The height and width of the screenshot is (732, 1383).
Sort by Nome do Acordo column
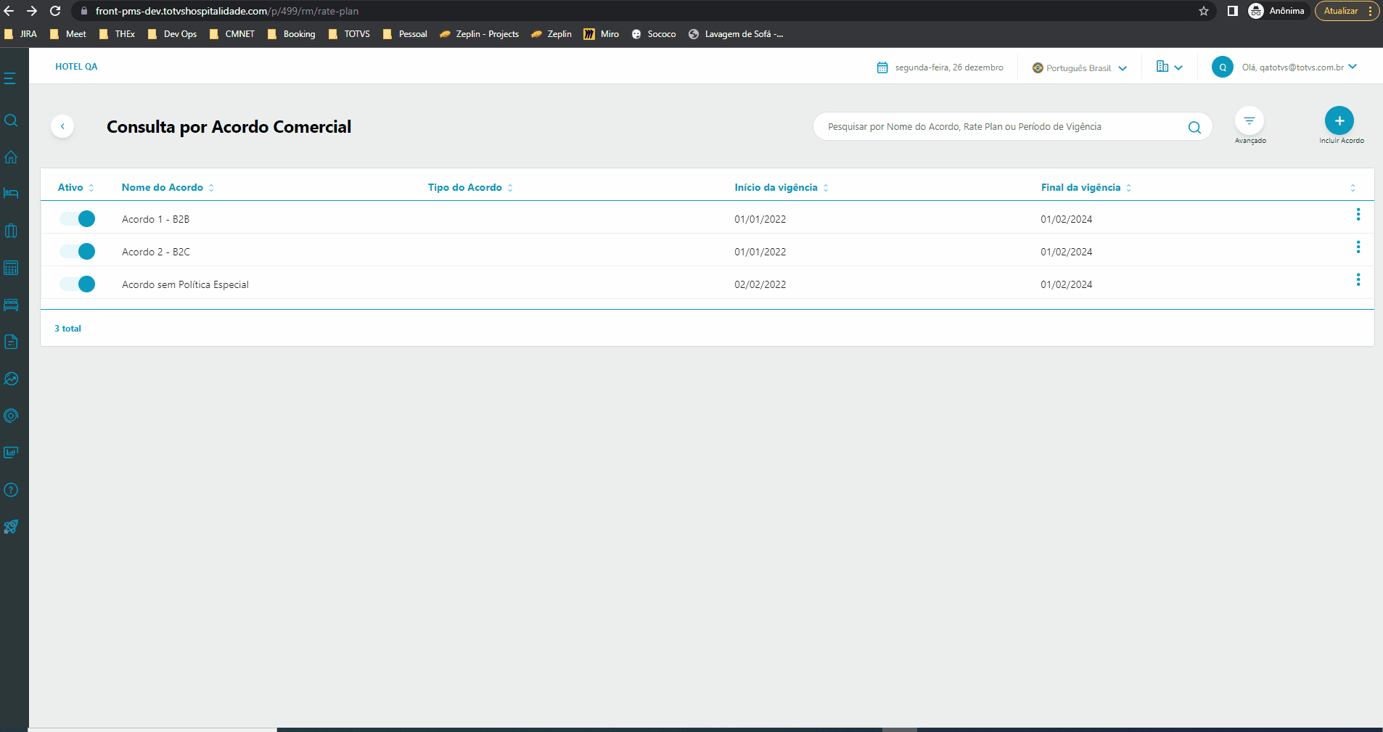[168, 187]
